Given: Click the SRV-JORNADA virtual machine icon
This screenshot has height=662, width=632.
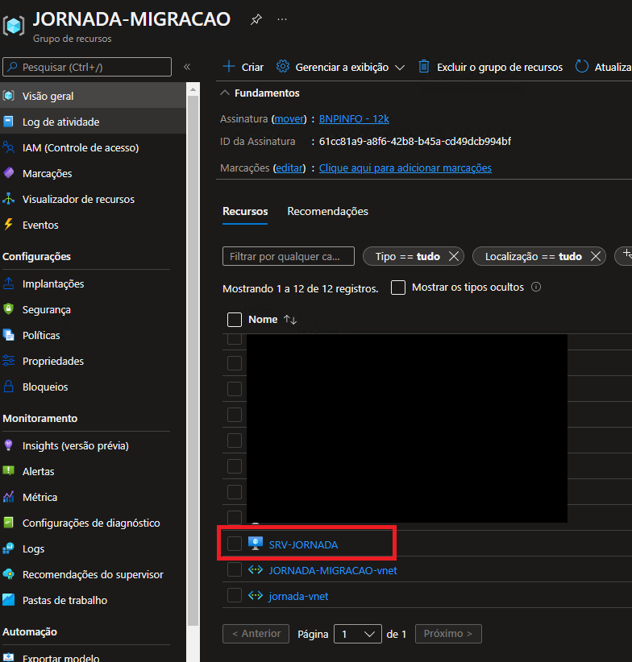Looking at the screenshot, I should pos(256,544).
